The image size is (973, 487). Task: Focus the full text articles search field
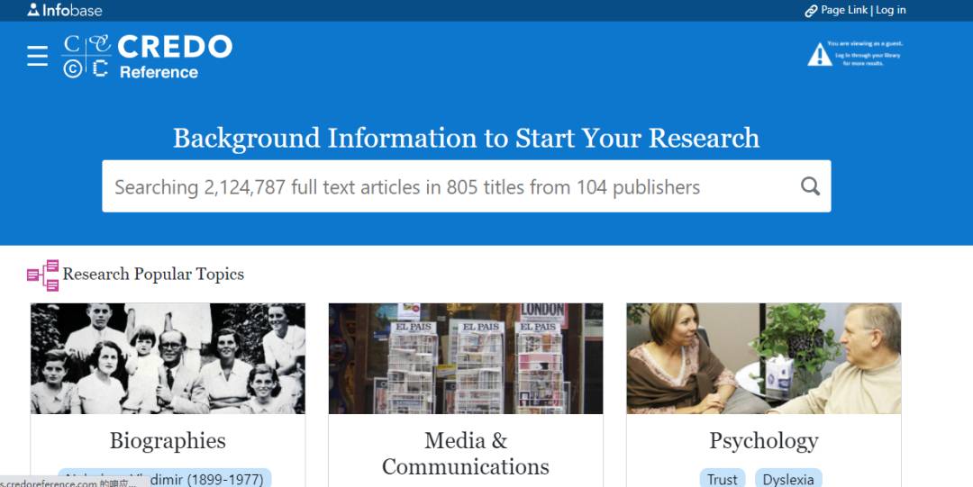coord(450,186)
